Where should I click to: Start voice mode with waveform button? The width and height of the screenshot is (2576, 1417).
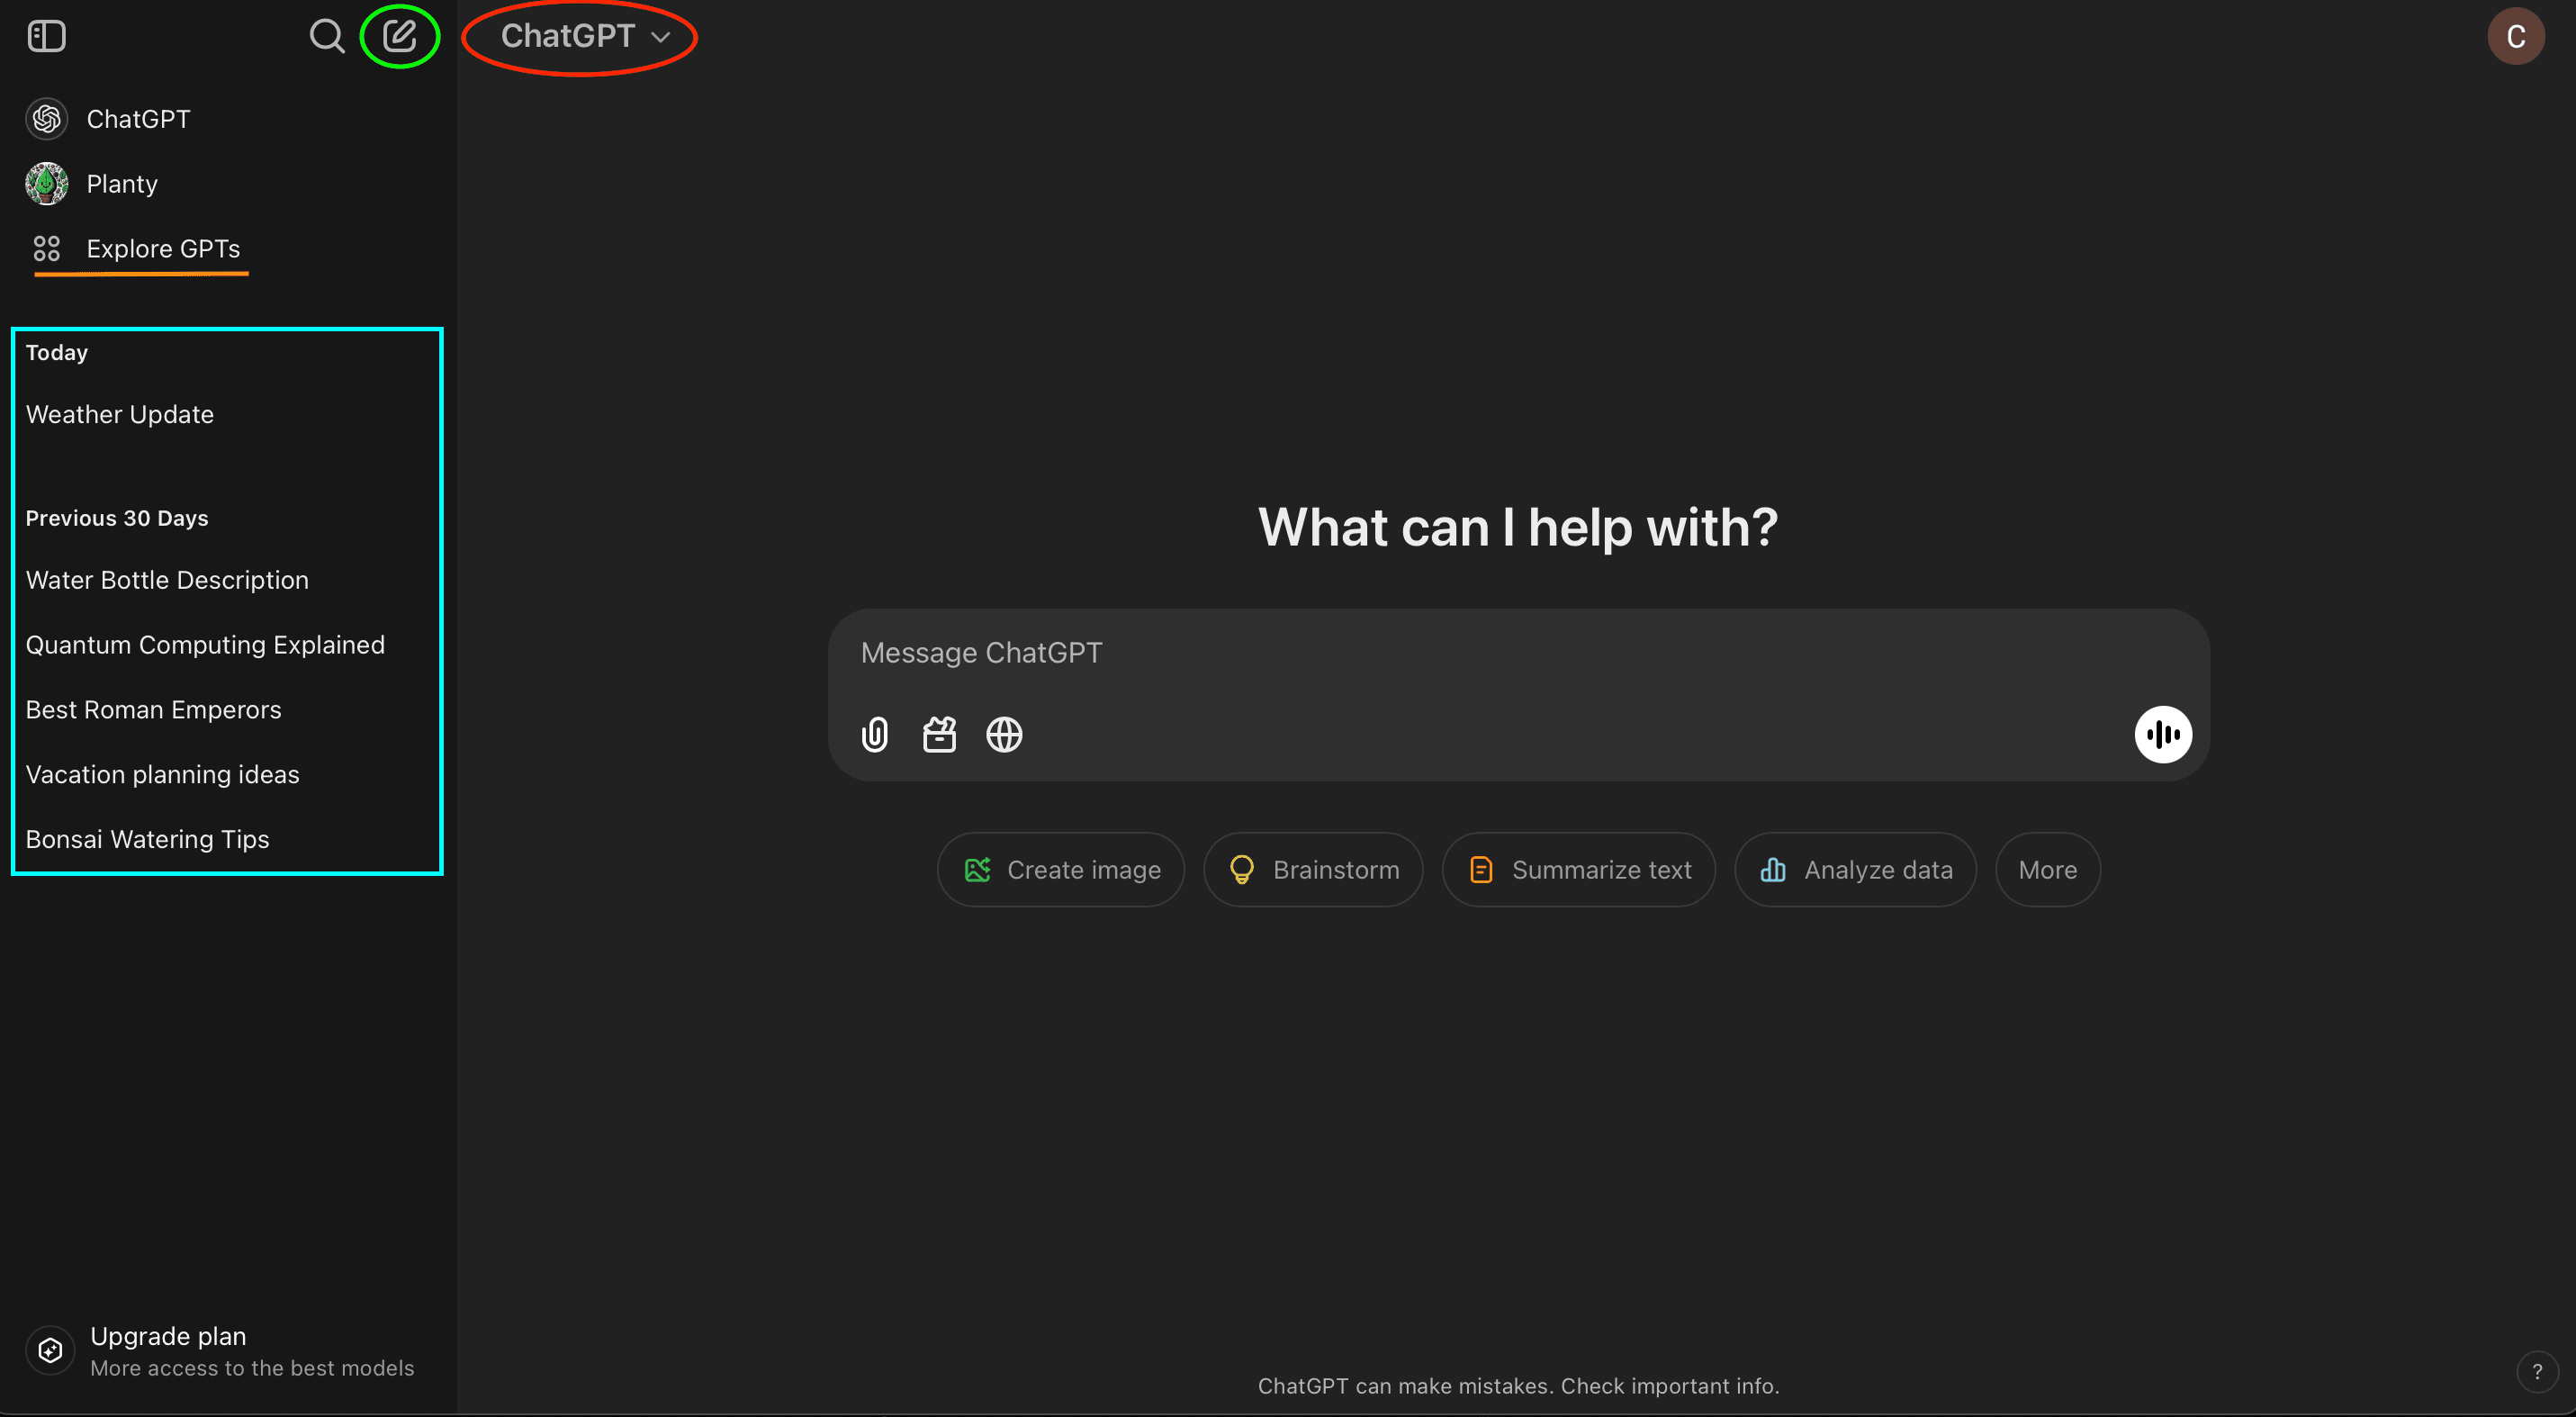(x=2162, y=735)
